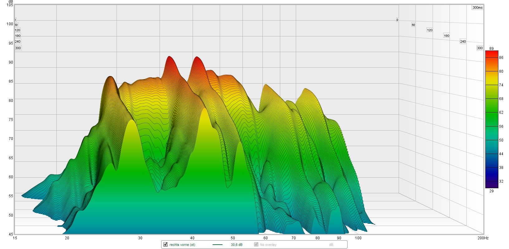Select the 120 marker on right time axis
This screenshot has height=249, width=509.
[x=430, y=30]
